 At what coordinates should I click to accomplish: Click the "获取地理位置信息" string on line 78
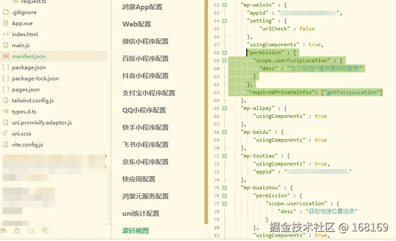click(332, 211)
